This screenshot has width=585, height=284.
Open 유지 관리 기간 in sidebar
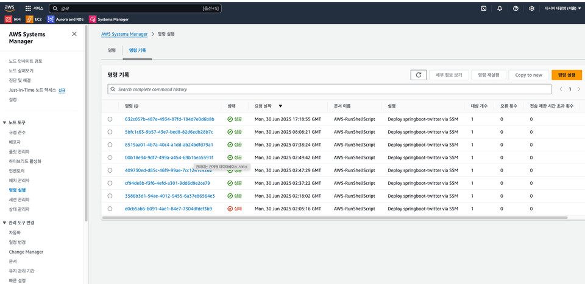[22, 271]
